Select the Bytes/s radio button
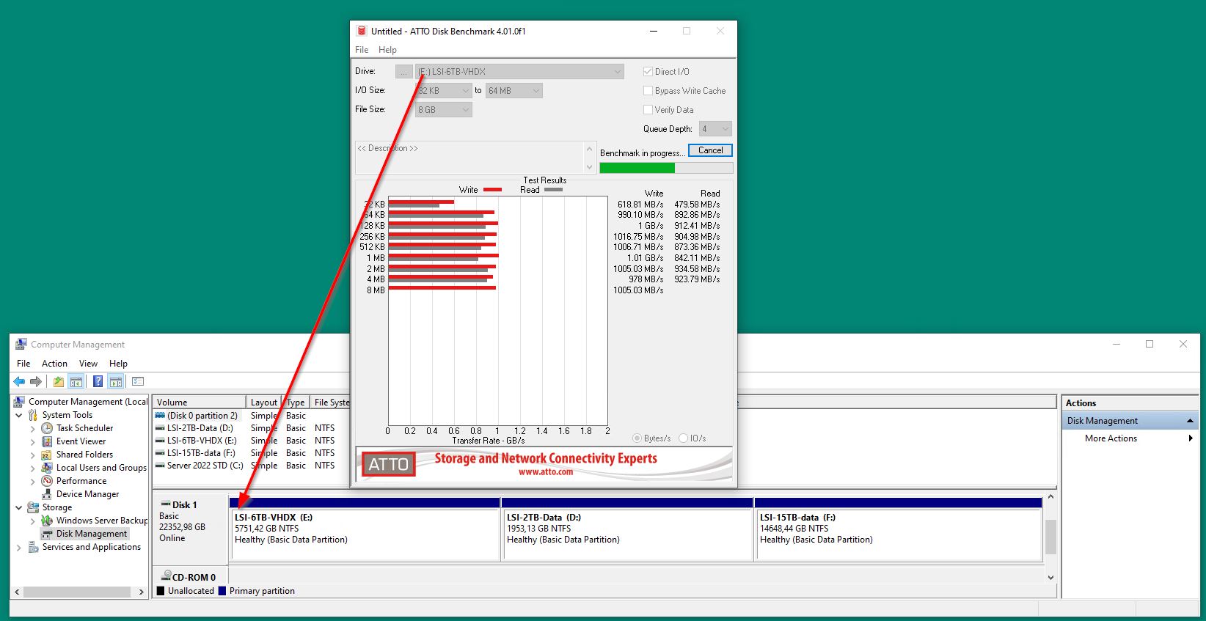 (637, 438)
